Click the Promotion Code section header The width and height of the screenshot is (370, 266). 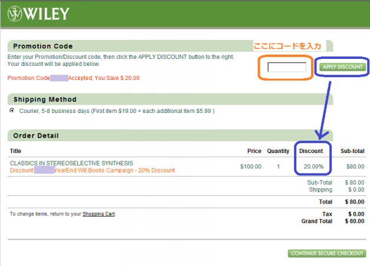coord(43,46)
